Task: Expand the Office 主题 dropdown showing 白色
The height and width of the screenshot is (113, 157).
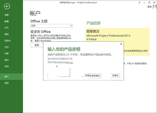Action: click(52, 26)
